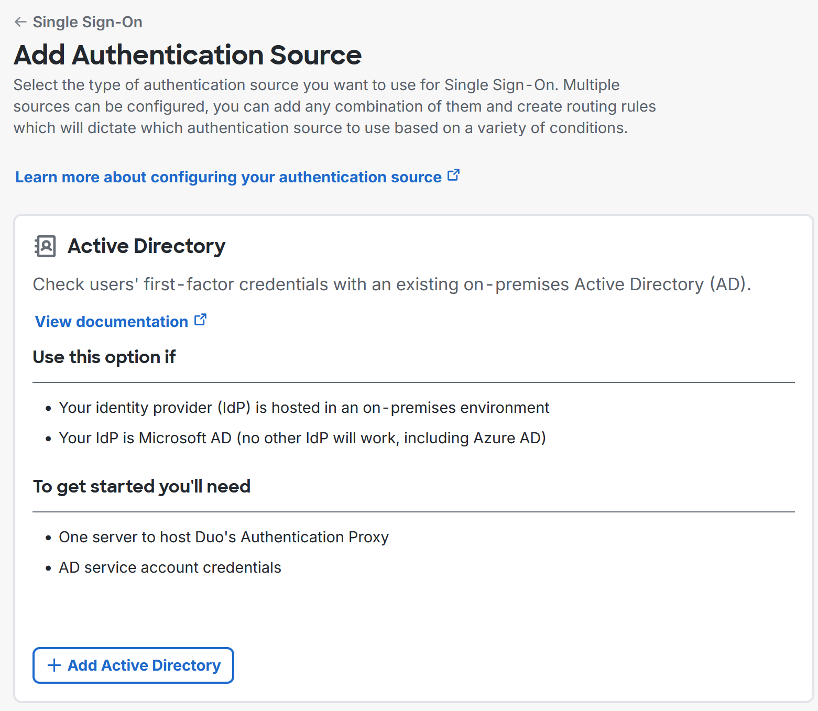Click the bullet about on-premises identity provider
Image resolution: width=818 pixels, height=711 pixels.
point(304,407)
